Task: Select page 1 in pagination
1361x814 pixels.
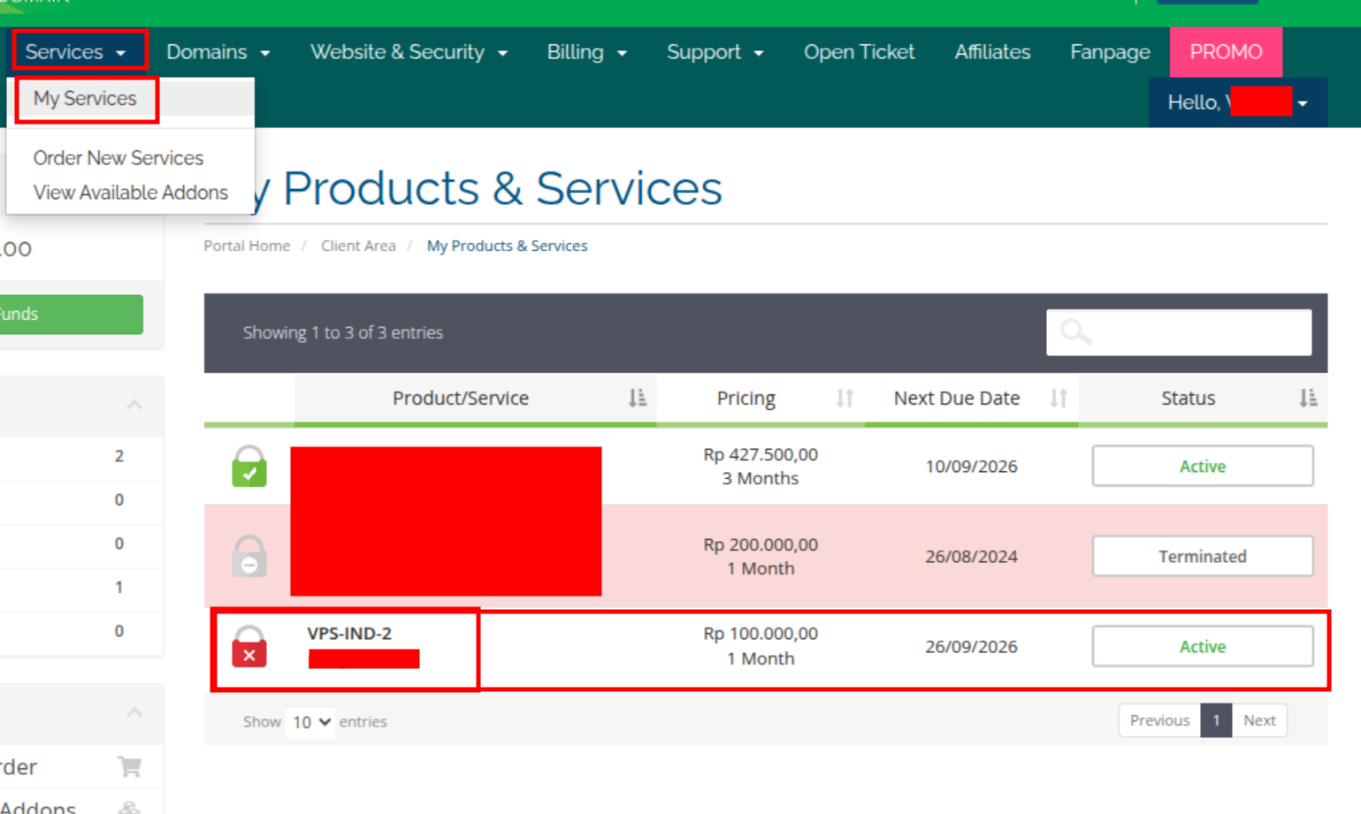Action: (x=1216, y=720)
